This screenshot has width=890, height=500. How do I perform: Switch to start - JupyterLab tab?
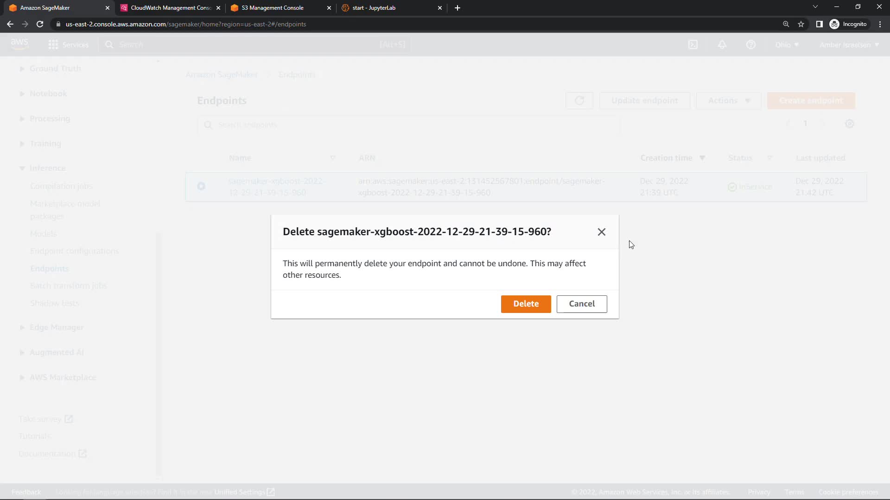click(x=374, y=8)
